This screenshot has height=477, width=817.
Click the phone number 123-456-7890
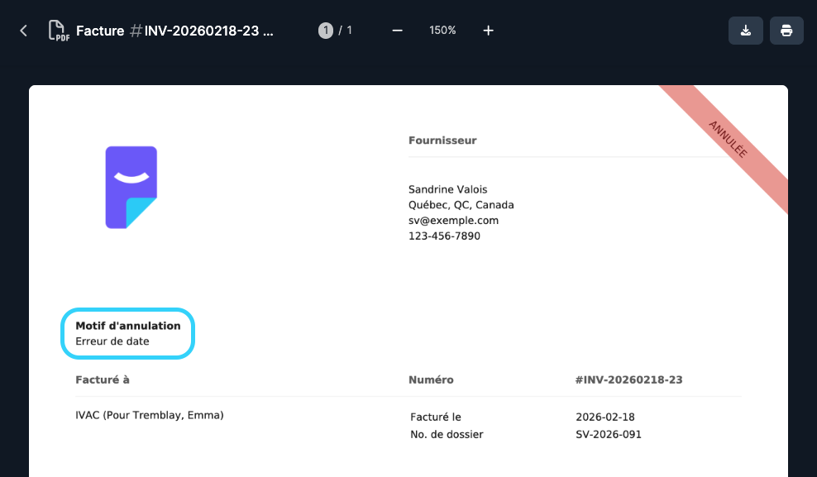click(x=444, y=236)
